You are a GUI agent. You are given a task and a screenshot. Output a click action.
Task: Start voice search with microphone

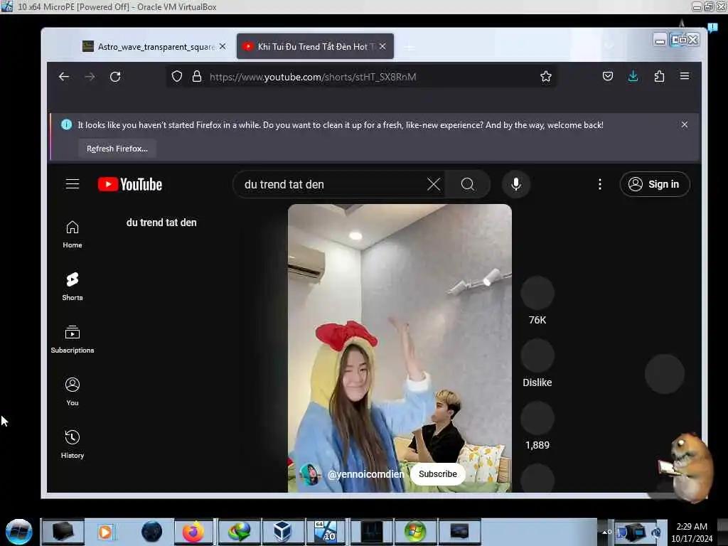pyautogui.click(x=516, y=184)
